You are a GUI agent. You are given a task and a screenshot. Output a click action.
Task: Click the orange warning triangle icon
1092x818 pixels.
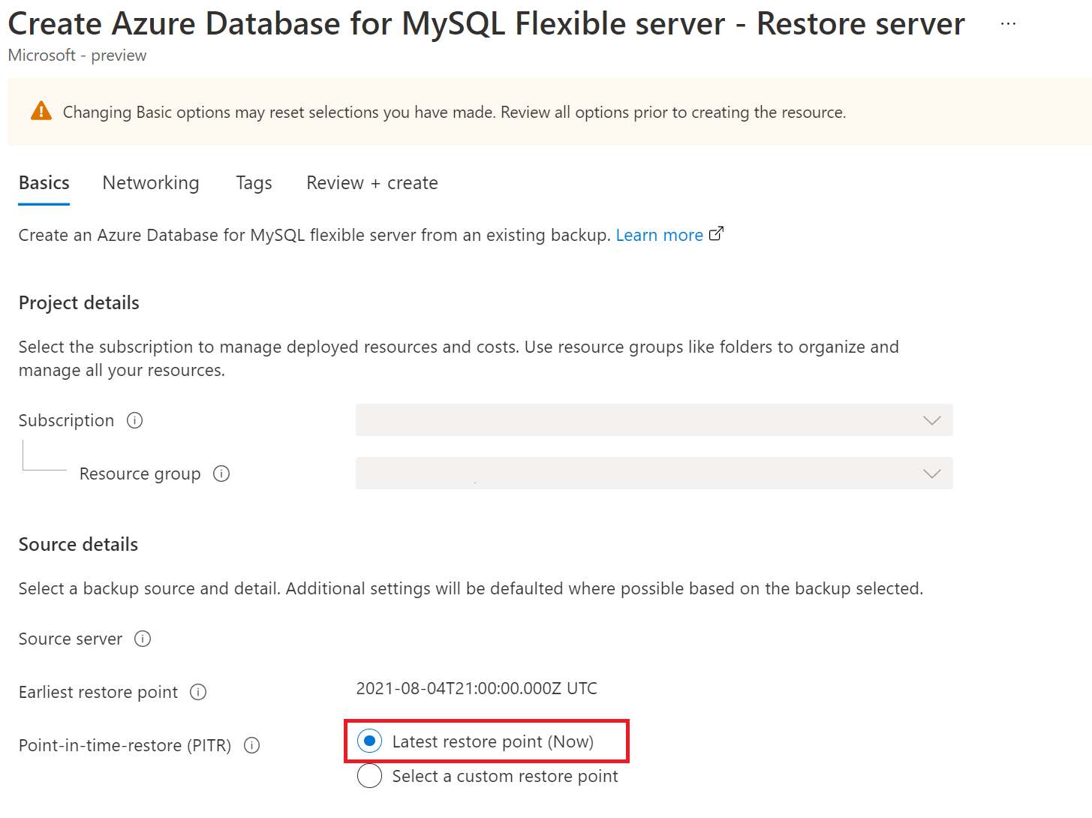coord(41,111)
